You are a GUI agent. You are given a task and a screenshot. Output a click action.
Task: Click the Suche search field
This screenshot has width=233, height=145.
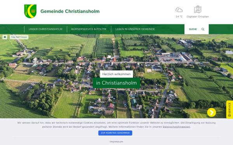(x=196, y=29)
